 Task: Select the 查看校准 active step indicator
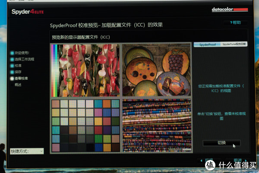pos(12,79)
